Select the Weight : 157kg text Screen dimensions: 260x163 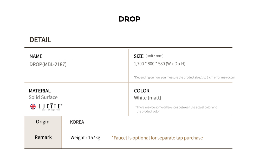[85, 138]
